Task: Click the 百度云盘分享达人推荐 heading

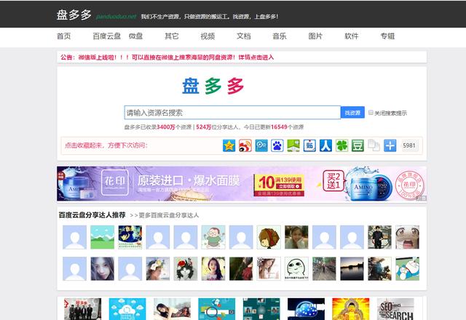Action: 92,215
